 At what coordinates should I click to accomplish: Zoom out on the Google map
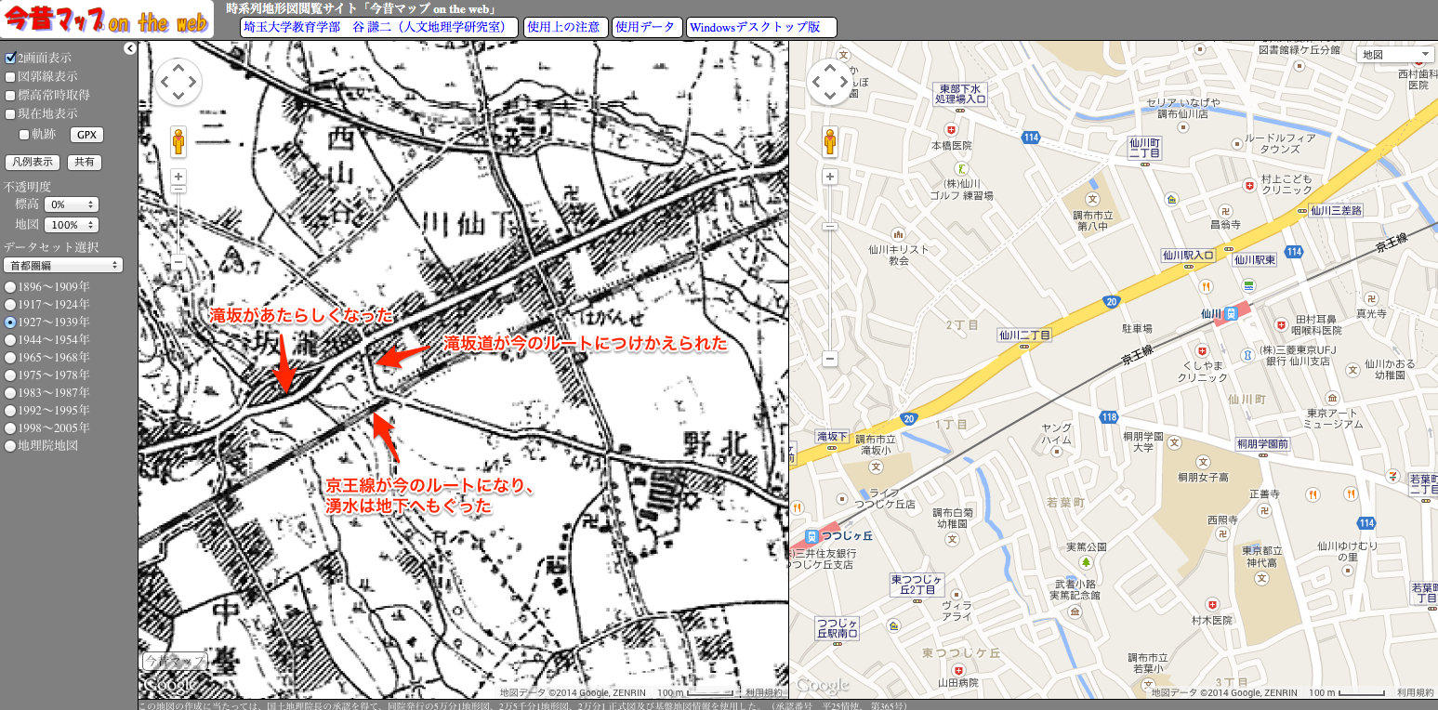pyautogui.click(x=830, y=359)
